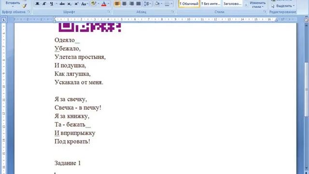
Task: Apply strikethrough with the abc icon
Action: pos(62,4)
